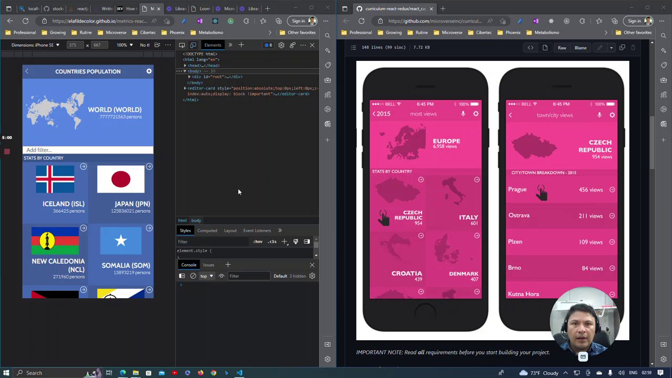Open the 100% zoom dropdown
Viewport: 672px width, 378px height.
tap(124, 45)
